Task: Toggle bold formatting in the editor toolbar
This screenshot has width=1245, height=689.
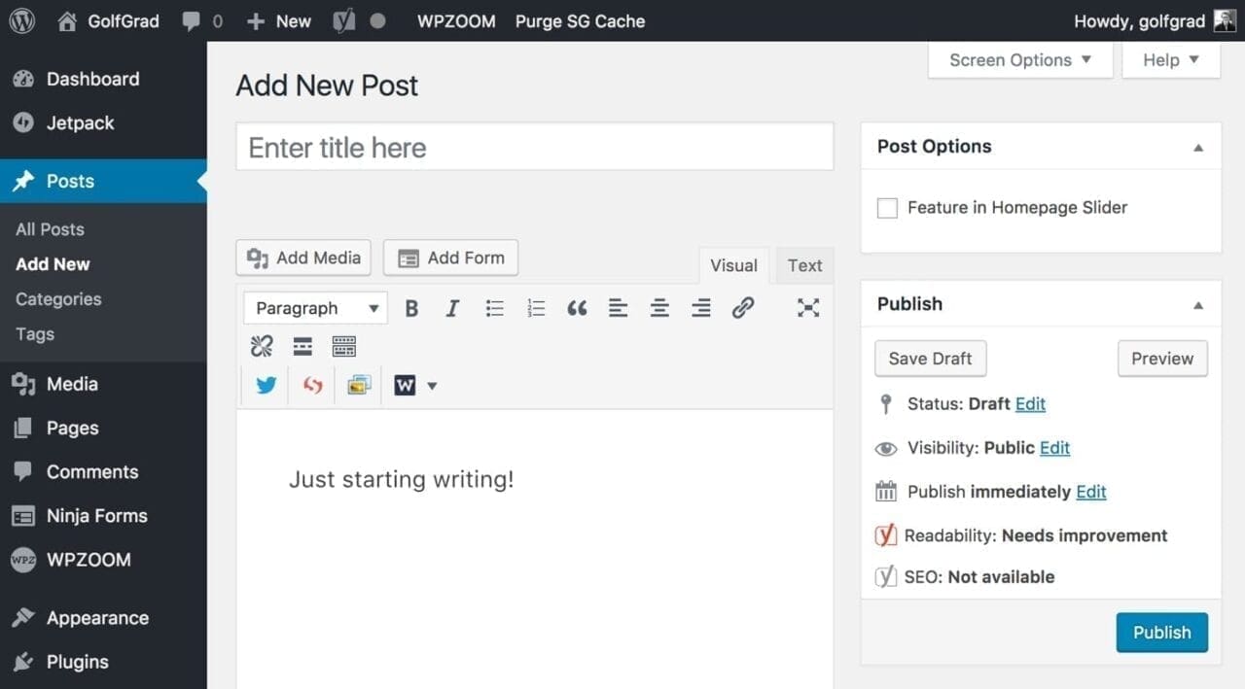Action: tap(411, 307)
